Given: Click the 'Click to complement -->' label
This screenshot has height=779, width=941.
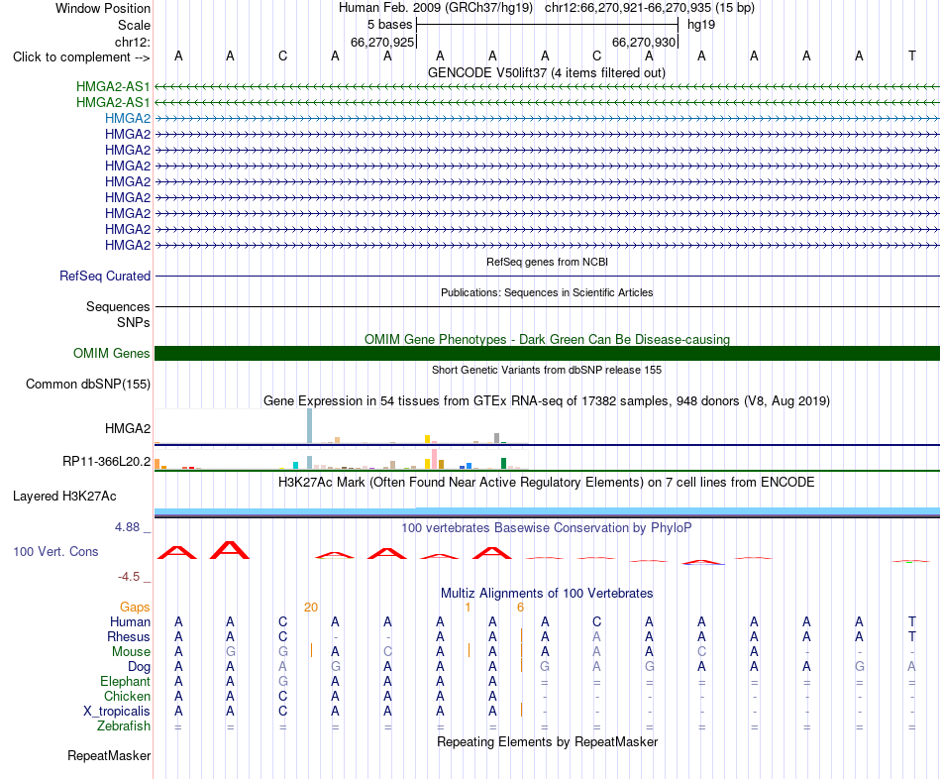Looking at the screenshot, I should point(81,57).
